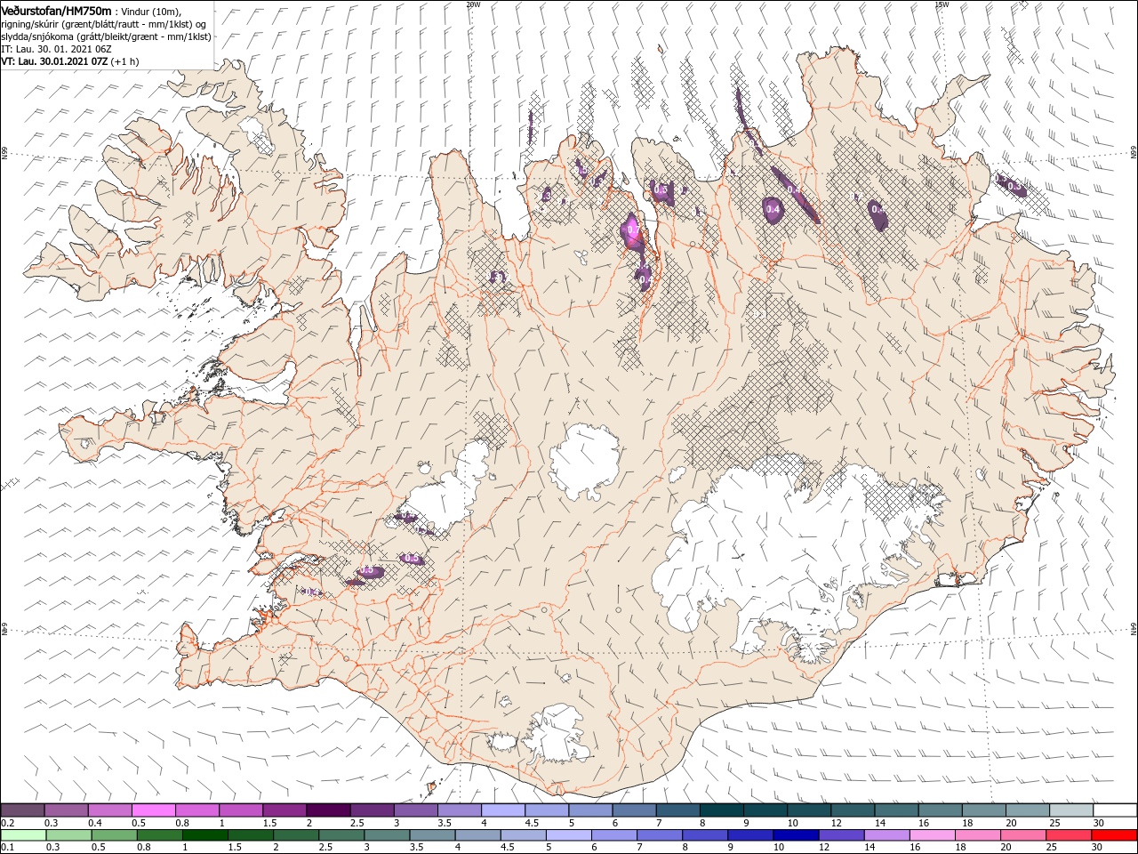Pick the pale grey 25 swatch in upper legend
This screenshot has width=1138, height=854.
click(x=1071, y=810)
